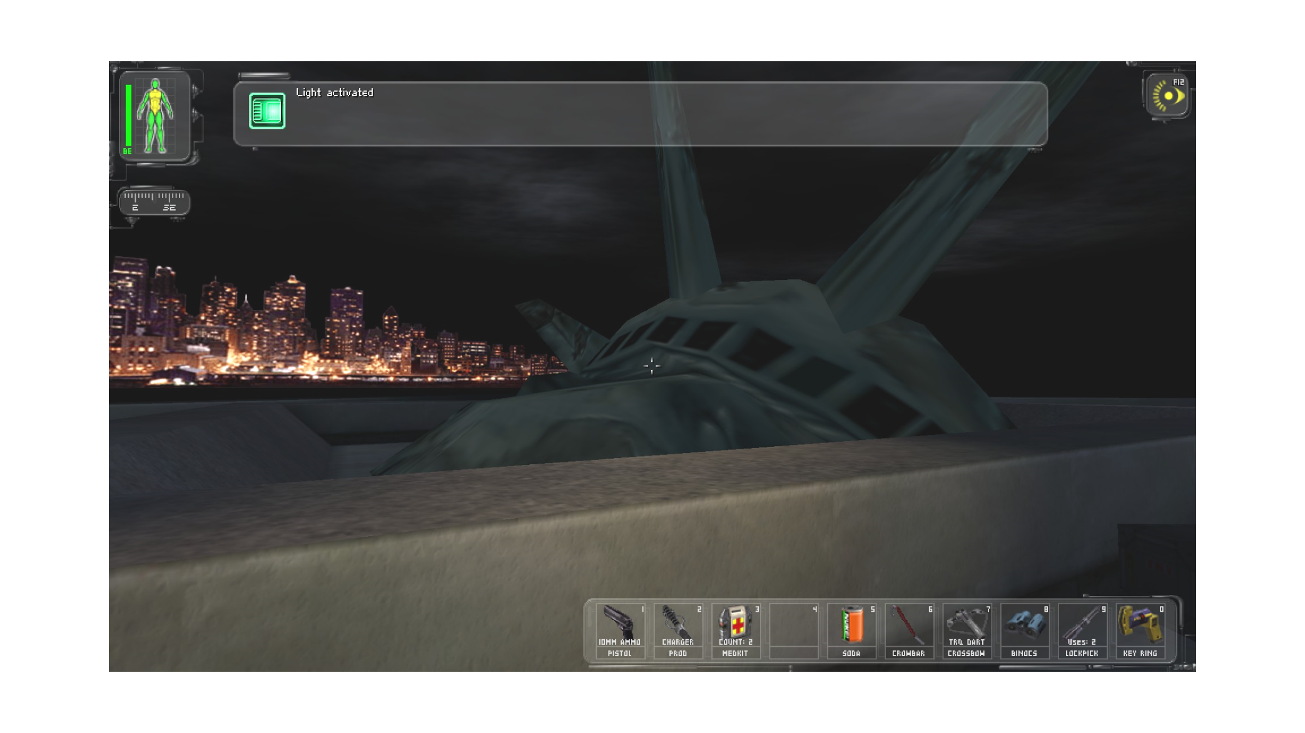1305x733 pixels.
Task: Toggle the Light augmentation F12 icon
Action: [1168, 96]
